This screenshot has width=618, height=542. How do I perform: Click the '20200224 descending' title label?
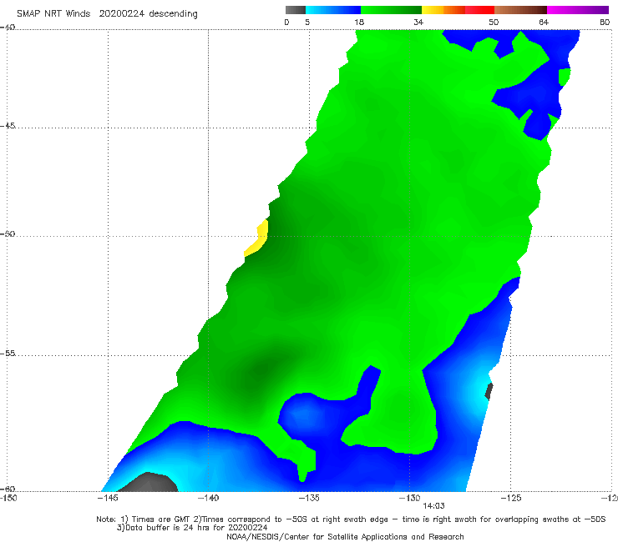148,13
